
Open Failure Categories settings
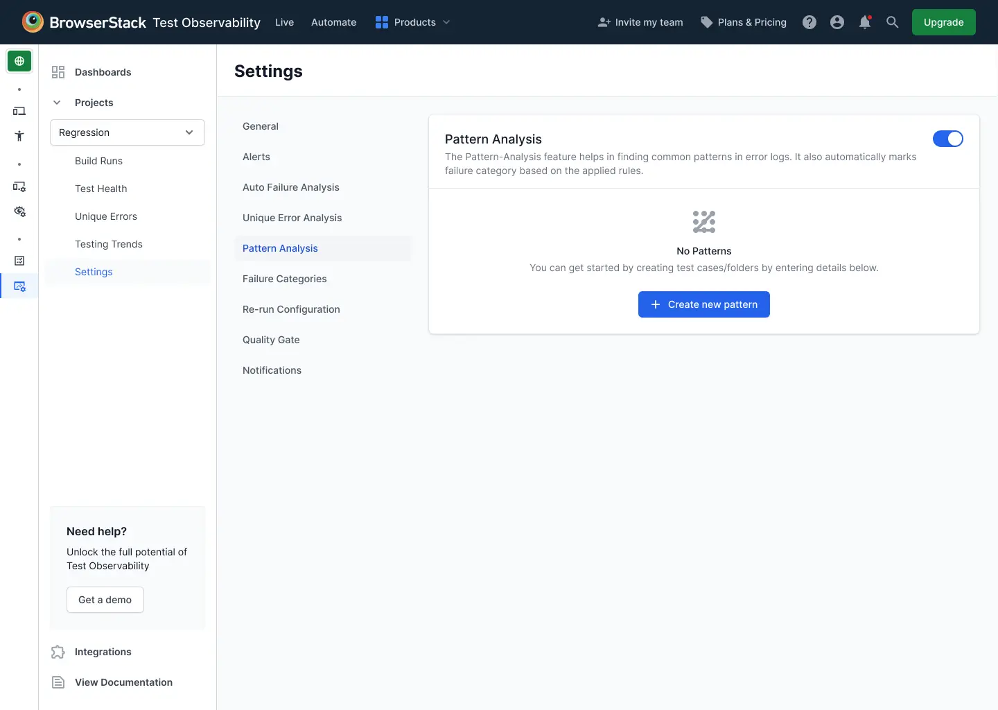tap(323, 279)
